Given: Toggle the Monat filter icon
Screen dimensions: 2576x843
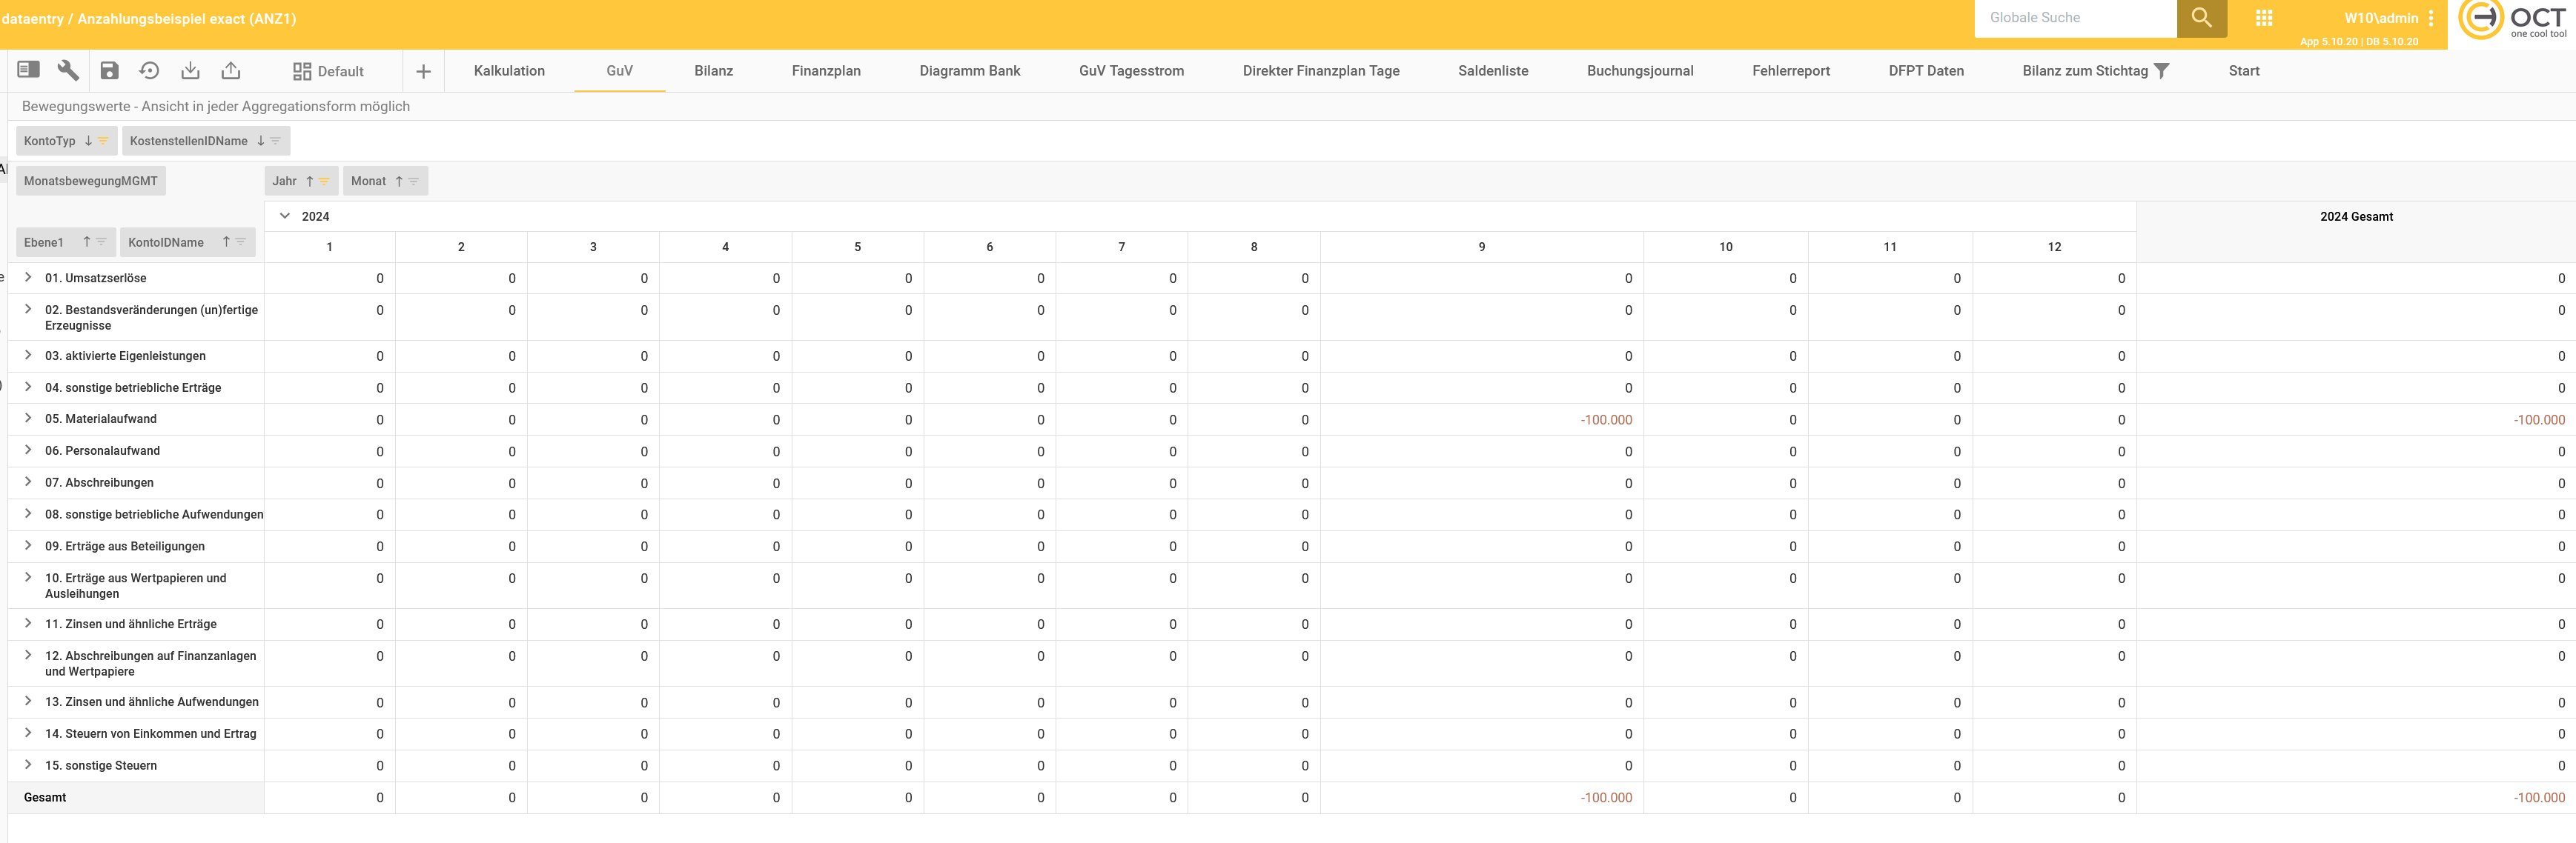Looking at the screenshot, I should 413,181.
